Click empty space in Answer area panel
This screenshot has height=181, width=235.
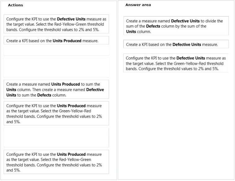click(x=176, y=126)
